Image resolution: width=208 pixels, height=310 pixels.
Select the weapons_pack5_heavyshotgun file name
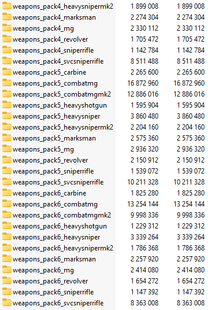click(x=60, y=106)
